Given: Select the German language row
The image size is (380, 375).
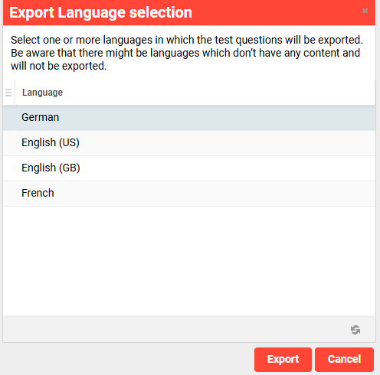Looking at the screenshot, I should 189,118.
